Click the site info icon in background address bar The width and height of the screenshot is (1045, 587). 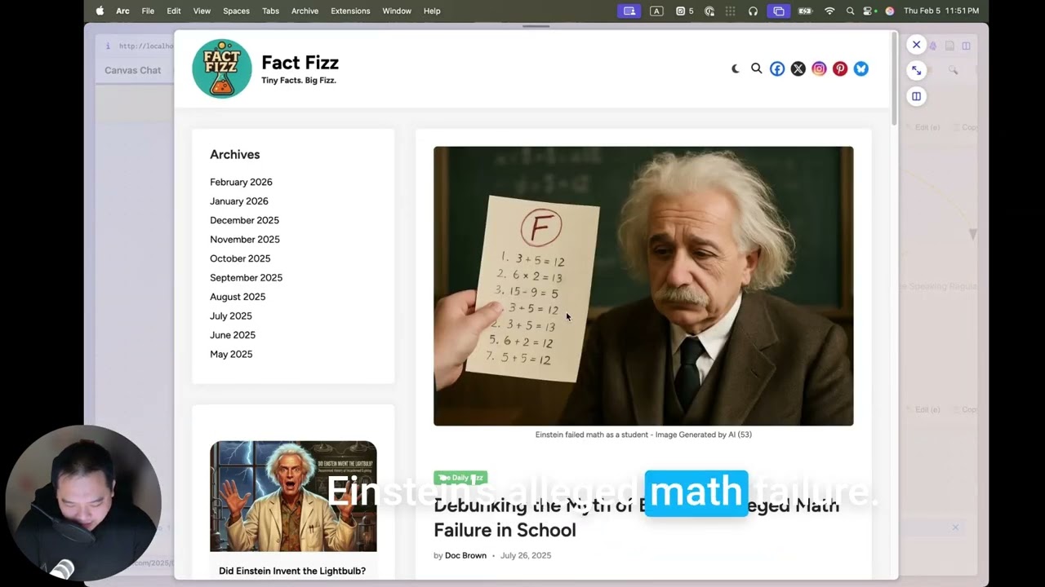tap(108, 46)
